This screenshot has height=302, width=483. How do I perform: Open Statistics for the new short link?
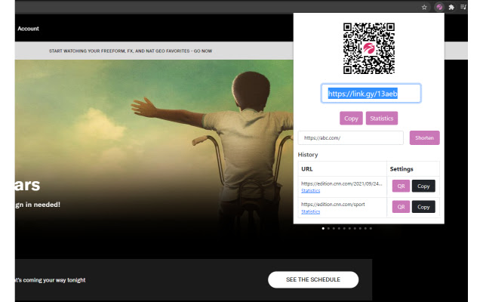(382, 119)
